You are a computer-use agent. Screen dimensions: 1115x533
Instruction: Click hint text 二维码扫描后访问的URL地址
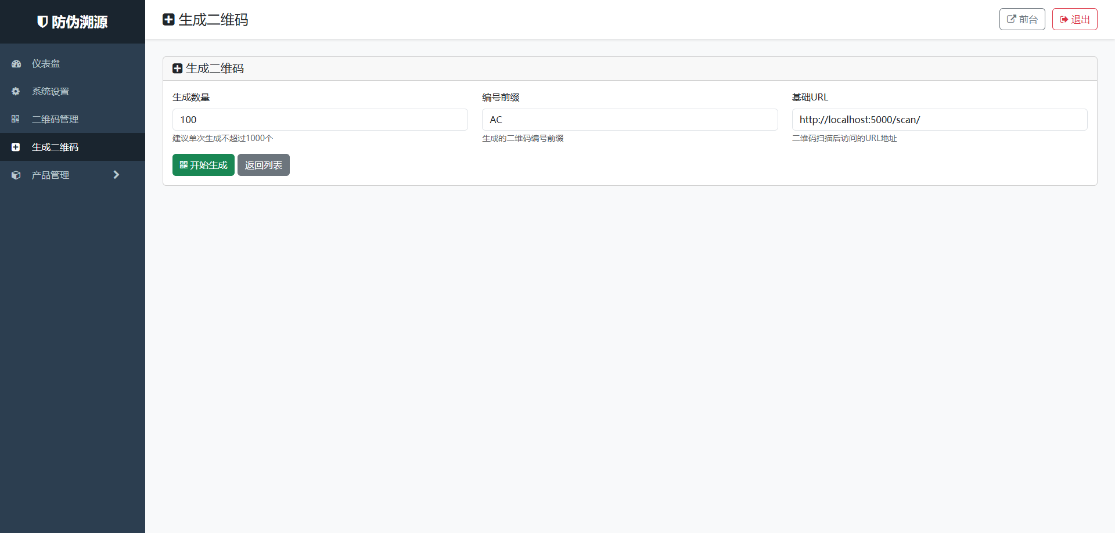pos(844,138)
